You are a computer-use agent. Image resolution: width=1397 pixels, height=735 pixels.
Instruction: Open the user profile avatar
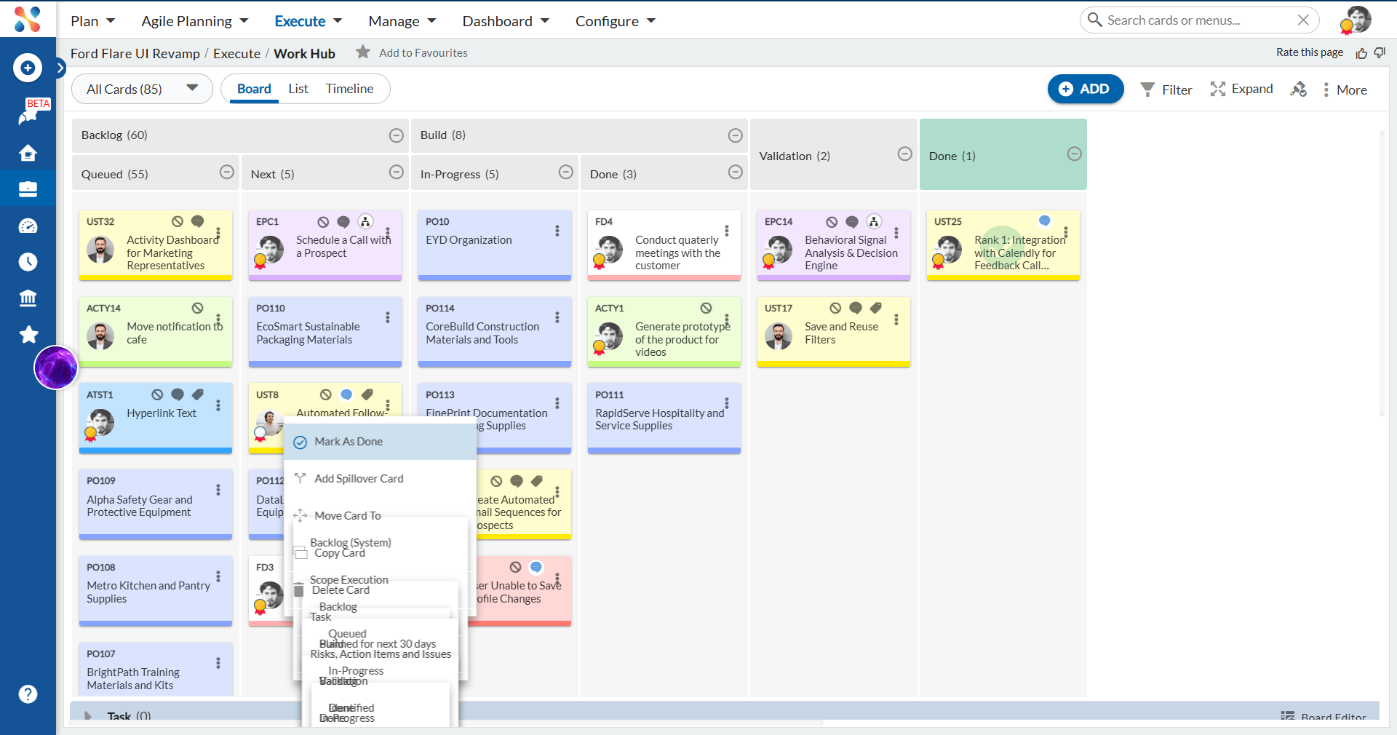pos(1357,20)
